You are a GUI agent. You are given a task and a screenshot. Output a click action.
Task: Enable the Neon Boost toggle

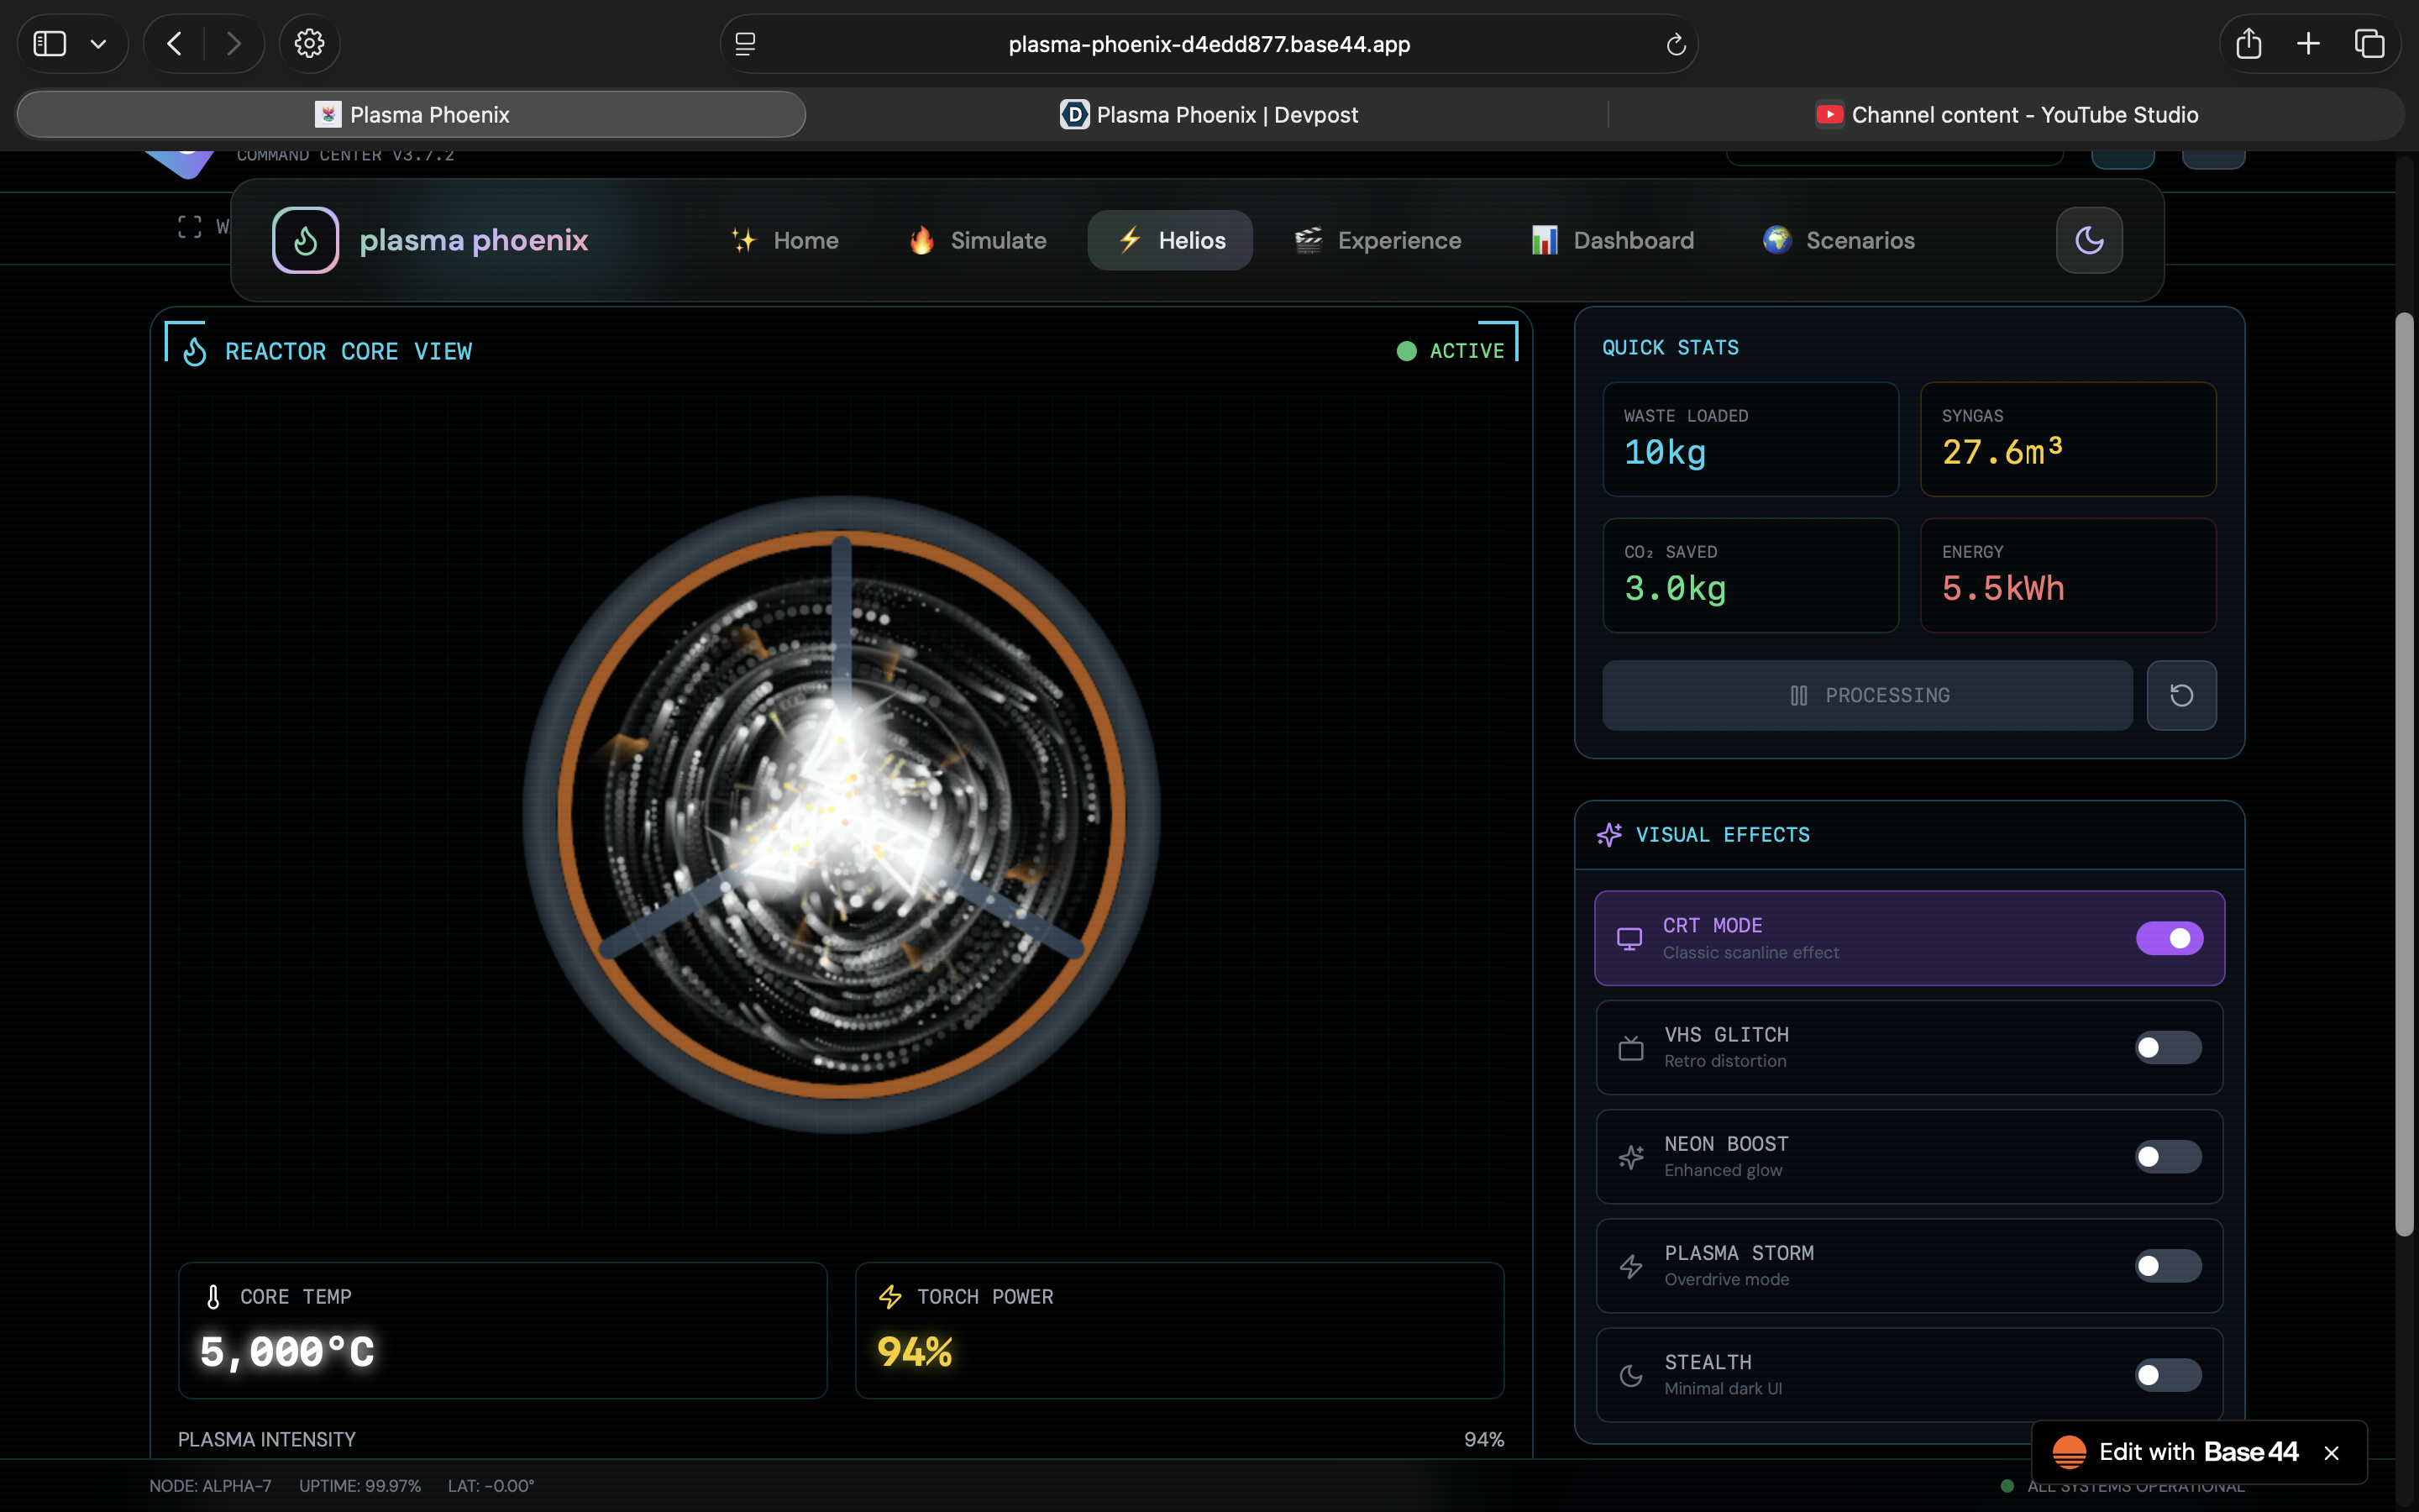[2168, 1157]
